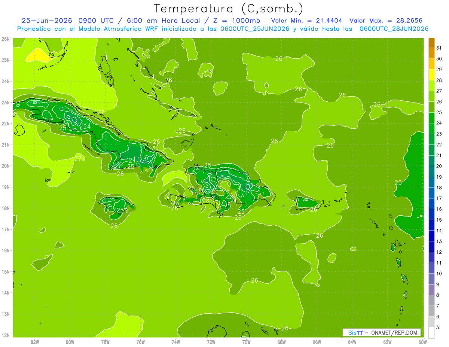The height and width of the screenshot is (347, 449).
Task: Click 'Modelo Atmósferico WRF' in the subtitle
Action: (117, 29)
